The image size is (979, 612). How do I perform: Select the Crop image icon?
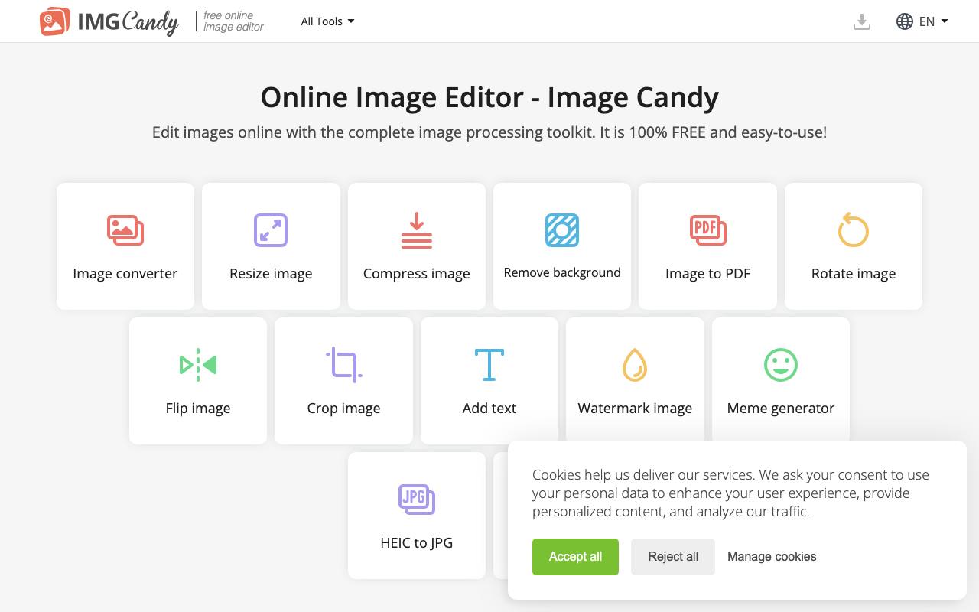(x=344, y=364)
